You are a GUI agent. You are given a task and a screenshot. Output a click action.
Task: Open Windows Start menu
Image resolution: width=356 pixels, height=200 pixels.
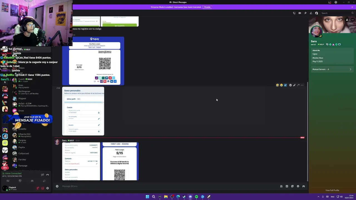(147, 197)
